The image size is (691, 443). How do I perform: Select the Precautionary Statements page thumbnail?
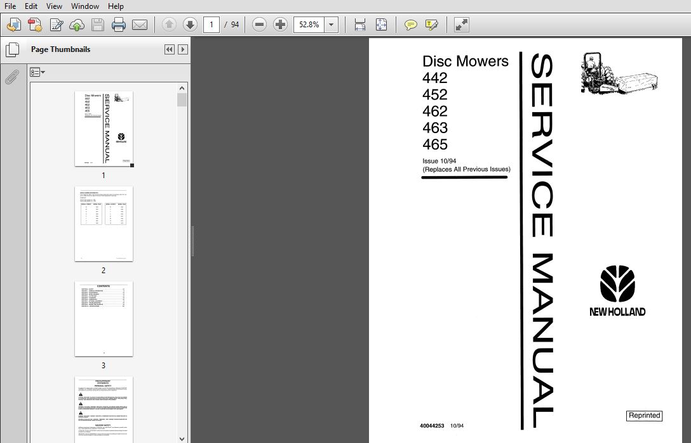click(x=104, y=409)
